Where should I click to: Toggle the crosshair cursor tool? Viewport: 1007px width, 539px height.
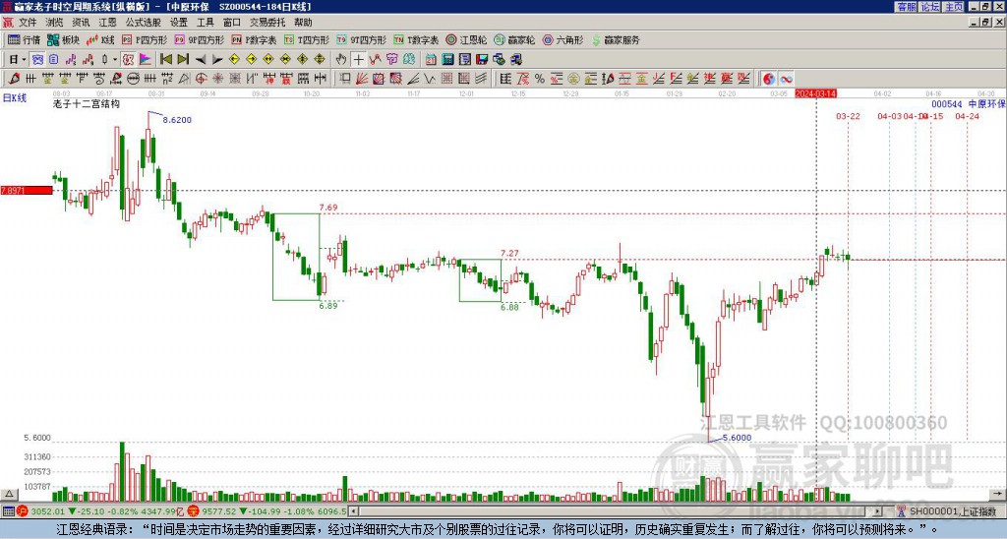[358, 60]
